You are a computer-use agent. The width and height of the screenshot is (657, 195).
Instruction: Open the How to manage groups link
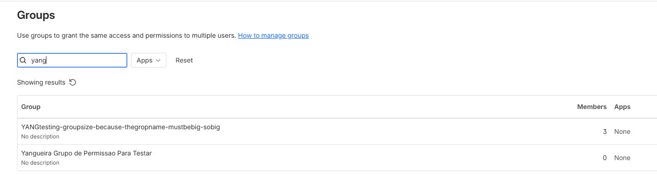tap(273, 35)
